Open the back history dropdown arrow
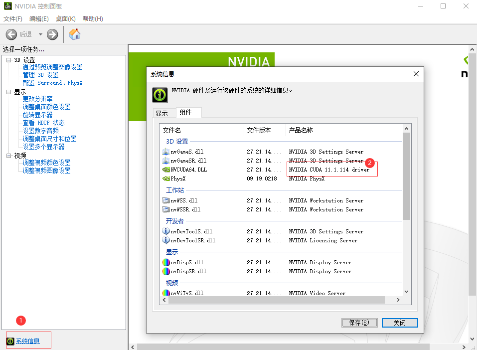Viewport: 477px width, 350px height. click(40, 34)
